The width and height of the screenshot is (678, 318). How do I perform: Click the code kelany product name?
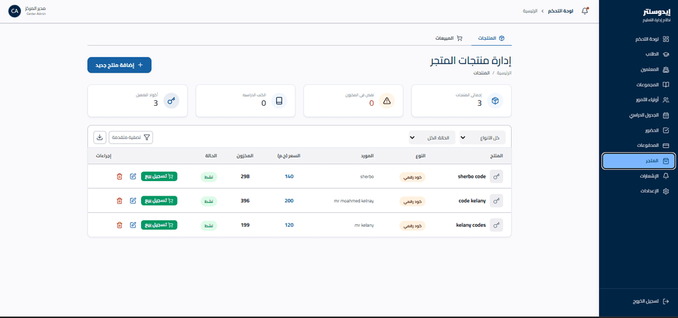coord(471,200)
